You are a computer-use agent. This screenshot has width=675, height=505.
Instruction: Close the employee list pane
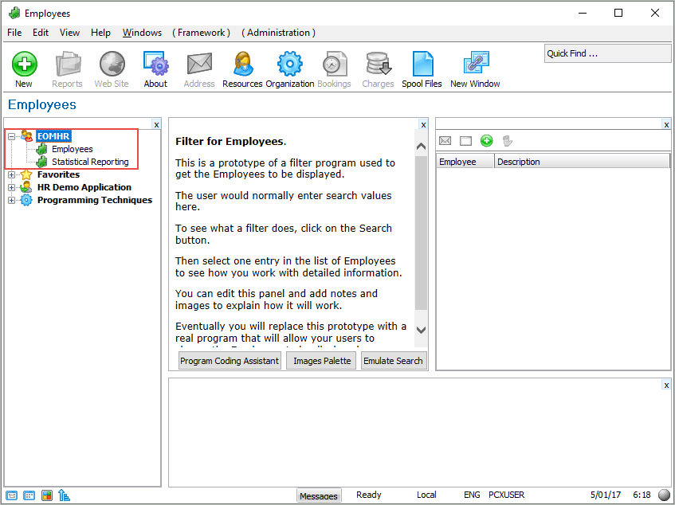666,125
